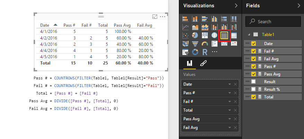Select the stacked bar chart visualization

pos(185,19)
